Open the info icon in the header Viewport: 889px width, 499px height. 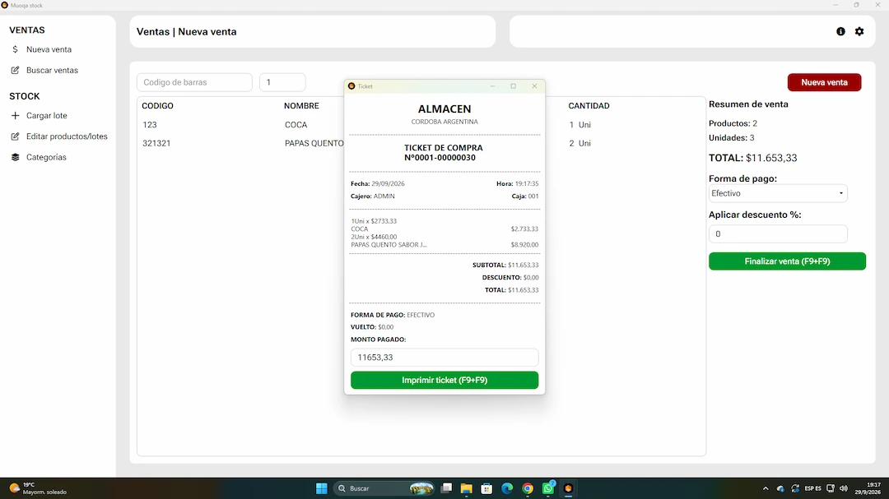(840, 32)
